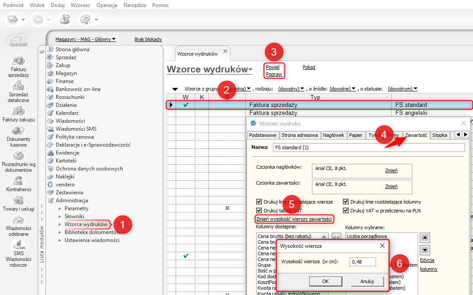The height and width of the screenshot is (295, 473).
Task: Click the forward navigation arrow icon
Action: point(38,19)
